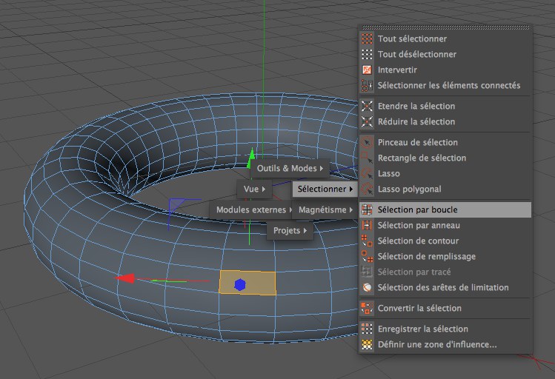The height and width of the screenshot is (379, 555).
Task: Select Rectangle de sélection menu entry
Action: (422, 158)
